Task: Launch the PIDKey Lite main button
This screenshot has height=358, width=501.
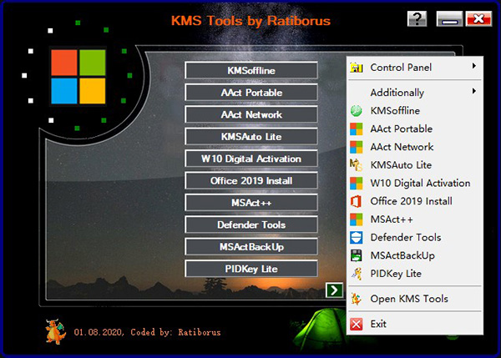Action: (x=251, y=269)
